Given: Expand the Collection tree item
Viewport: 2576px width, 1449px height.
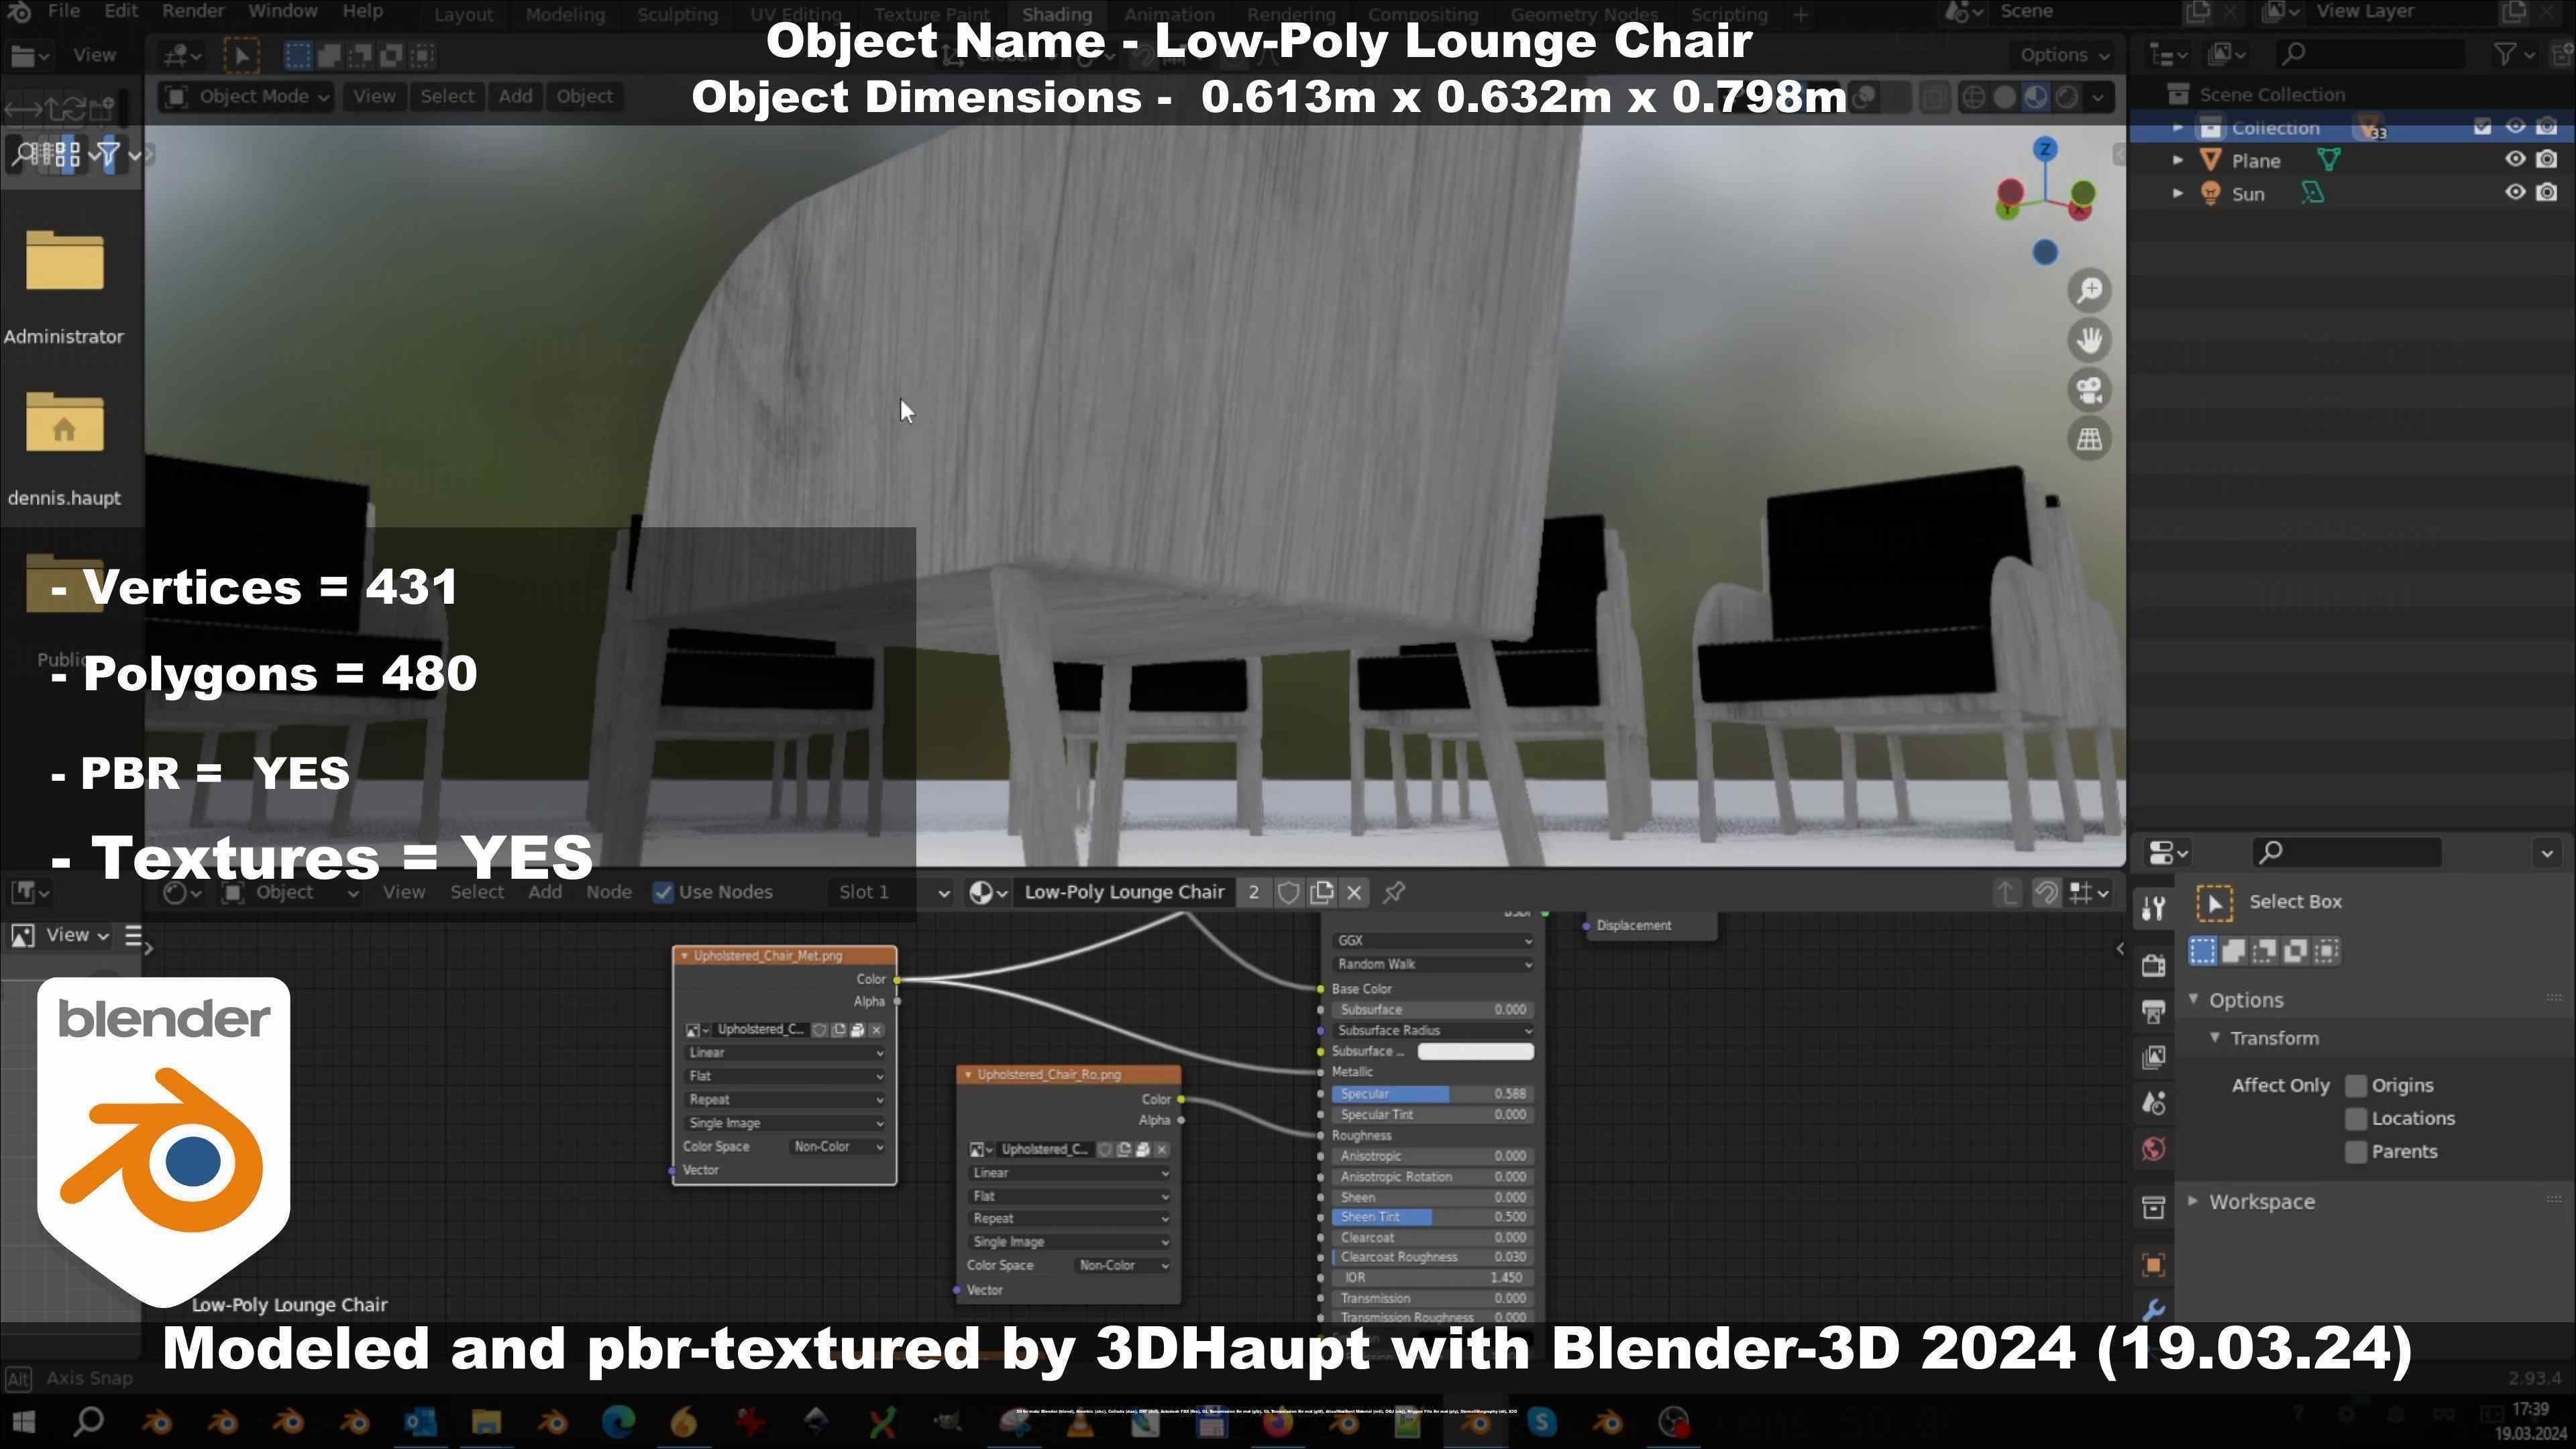Looking at the screenshot, I should point(2177,128).
